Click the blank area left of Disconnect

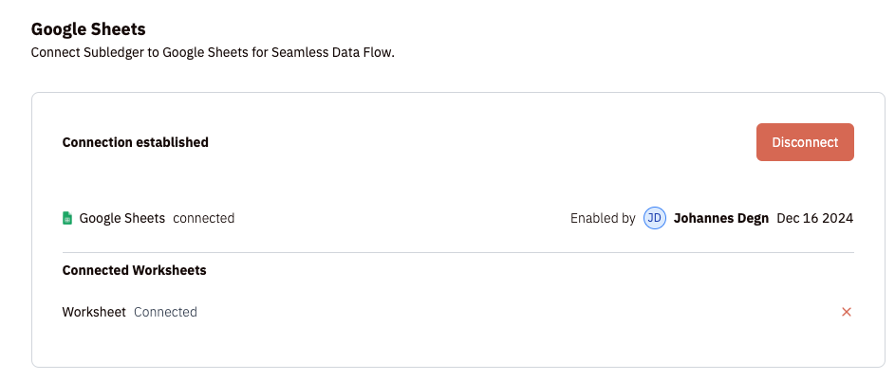tap(475, 142)
